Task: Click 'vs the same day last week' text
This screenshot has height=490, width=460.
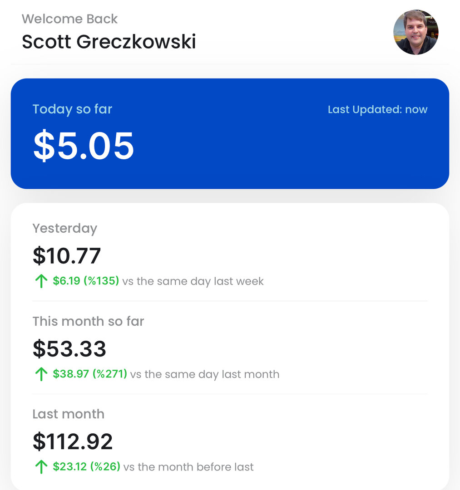Action: 193,281
